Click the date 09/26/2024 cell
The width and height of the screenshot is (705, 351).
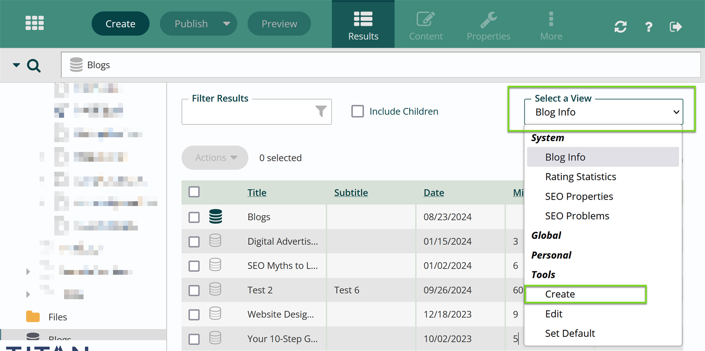[x=447, y=290]
